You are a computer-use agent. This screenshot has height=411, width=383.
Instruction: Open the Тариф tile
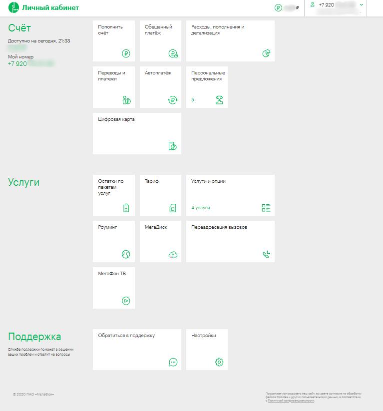pyautogui.click(x=160, y=195)
